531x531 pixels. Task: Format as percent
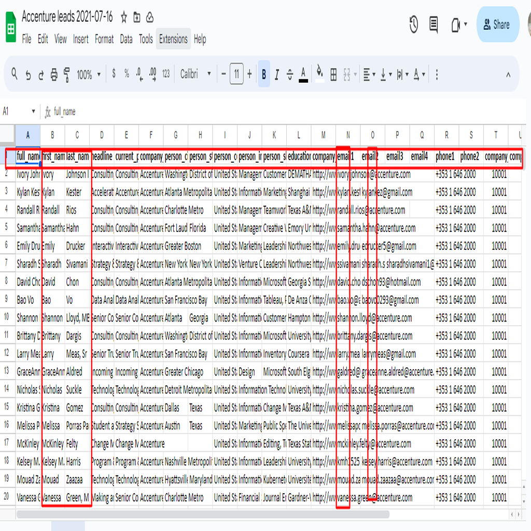click(127, 74)
